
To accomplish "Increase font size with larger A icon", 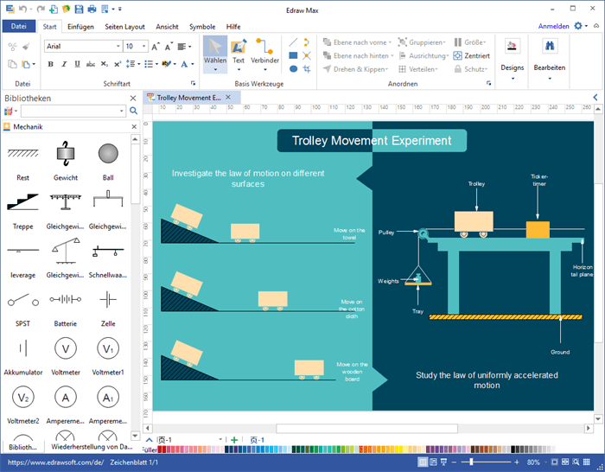I will click(155, 47).
